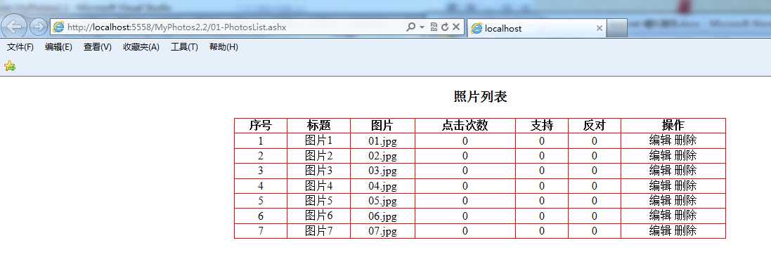Click the compatibility view icon
Viewport: 771px width, 257px height.
click(434, 27)
